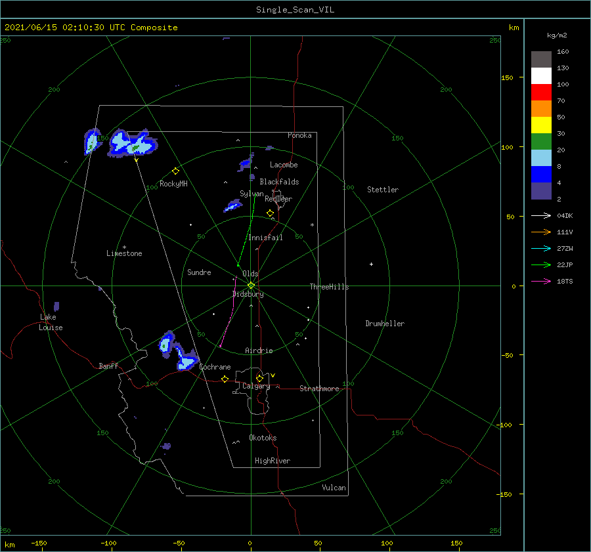
Task: Click the RockyMH label
Action: pos(173,184)
